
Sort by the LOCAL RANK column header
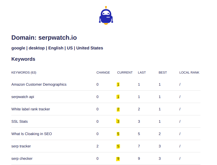(189, 73)
